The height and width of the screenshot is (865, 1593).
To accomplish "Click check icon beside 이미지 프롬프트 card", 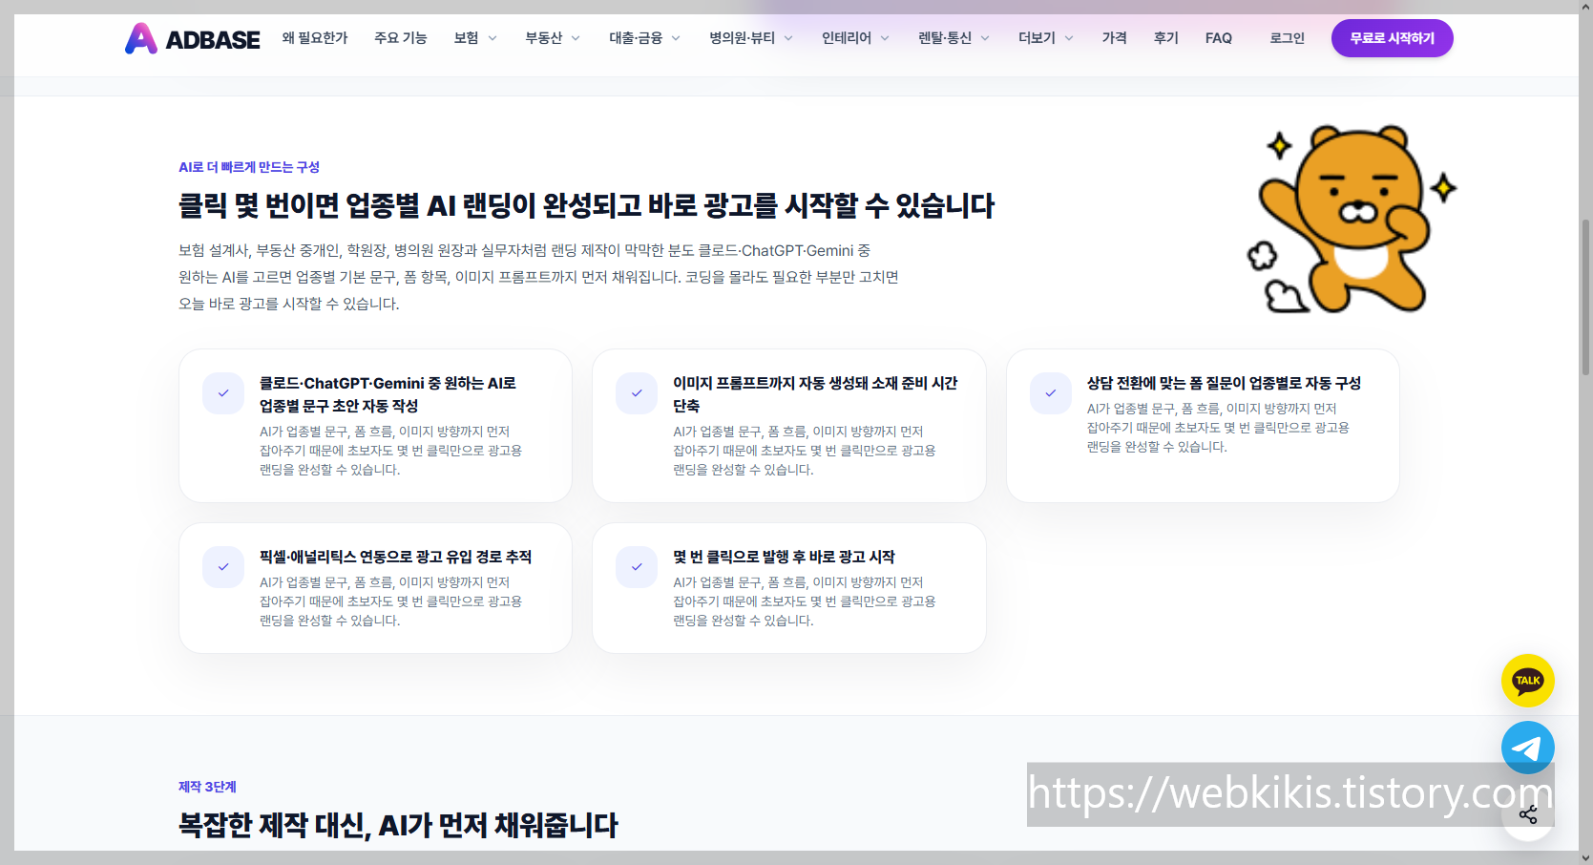I will pos(637,393).
